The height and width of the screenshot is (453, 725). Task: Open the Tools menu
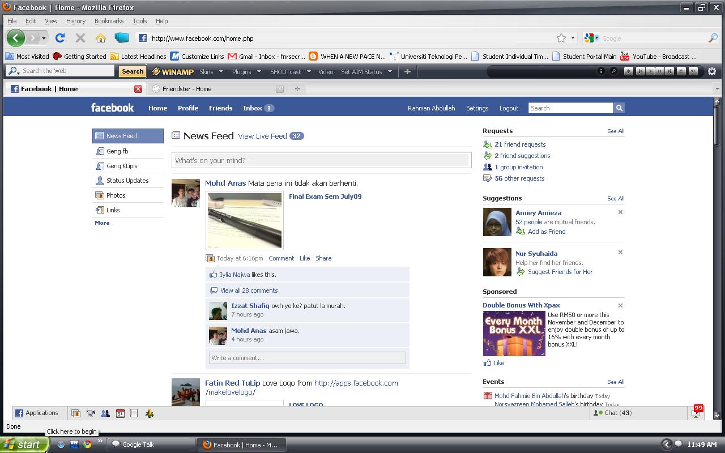point(139,21)
